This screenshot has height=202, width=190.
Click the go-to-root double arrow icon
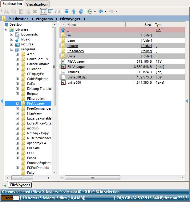[67, 11]
